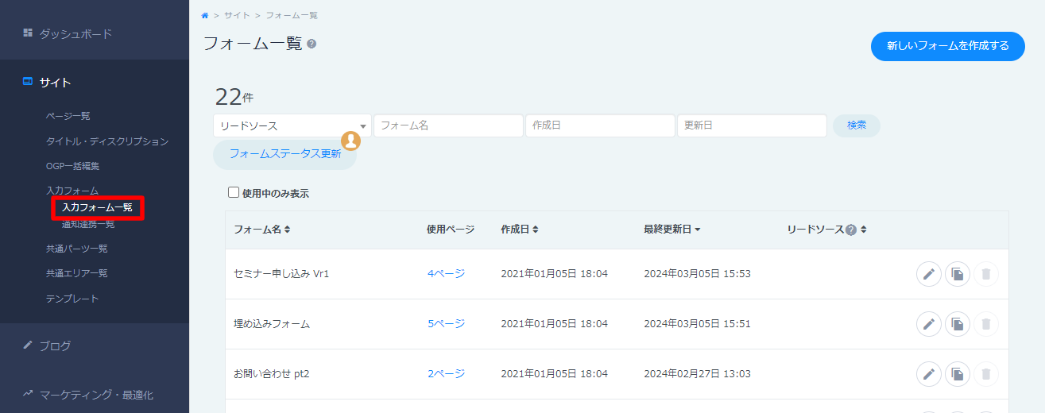
Task: Sort by 作成日 column
Action: [x=520, y=230]
